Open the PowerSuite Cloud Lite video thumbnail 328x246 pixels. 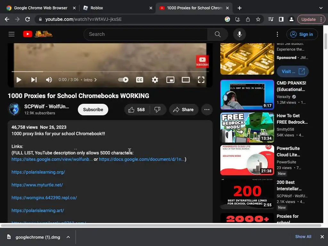tap(247, 160)
